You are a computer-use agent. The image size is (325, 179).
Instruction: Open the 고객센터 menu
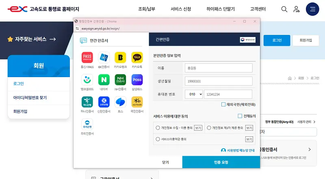258,9
